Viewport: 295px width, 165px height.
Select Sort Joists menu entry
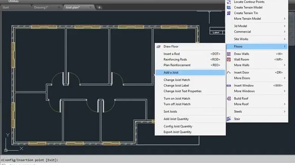click(x=190, y=111)
